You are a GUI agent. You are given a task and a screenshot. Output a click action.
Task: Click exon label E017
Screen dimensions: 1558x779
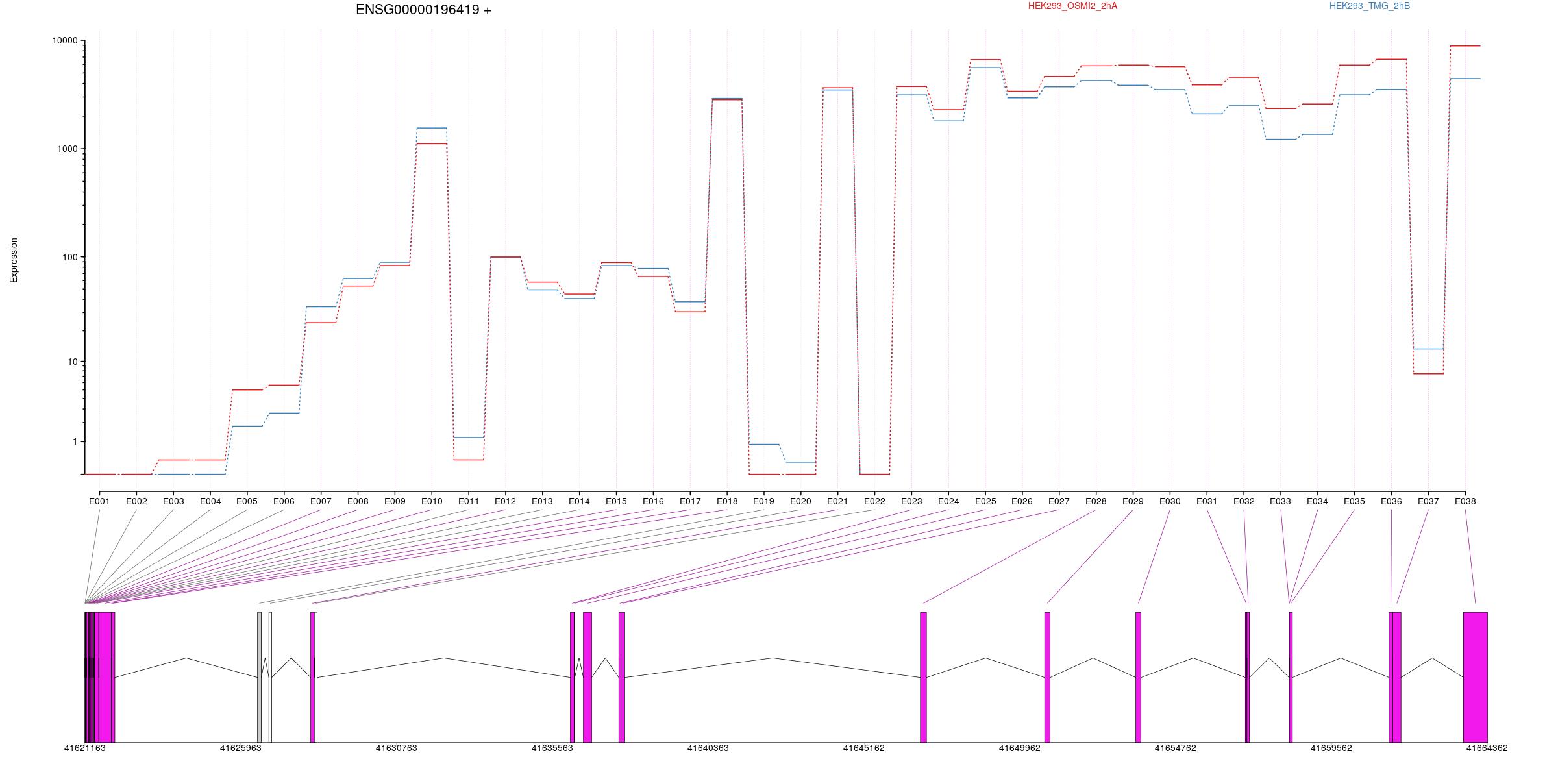pos(690,501)
